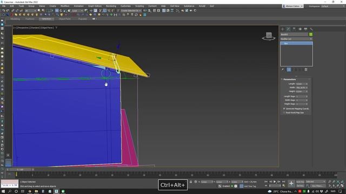Open the Modify tab in command panel
346x194 pixels.
pyautogui.click(x=288, y=29)
